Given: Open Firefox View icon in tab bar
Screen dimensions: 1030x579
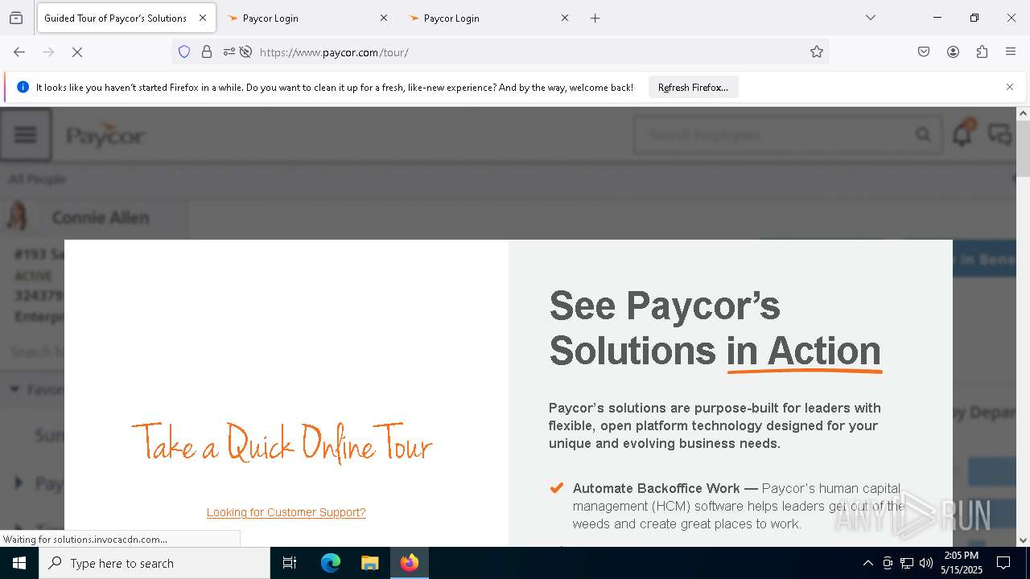Looking at the screenshot, I should pyautogui.click(x=16, y=18).
